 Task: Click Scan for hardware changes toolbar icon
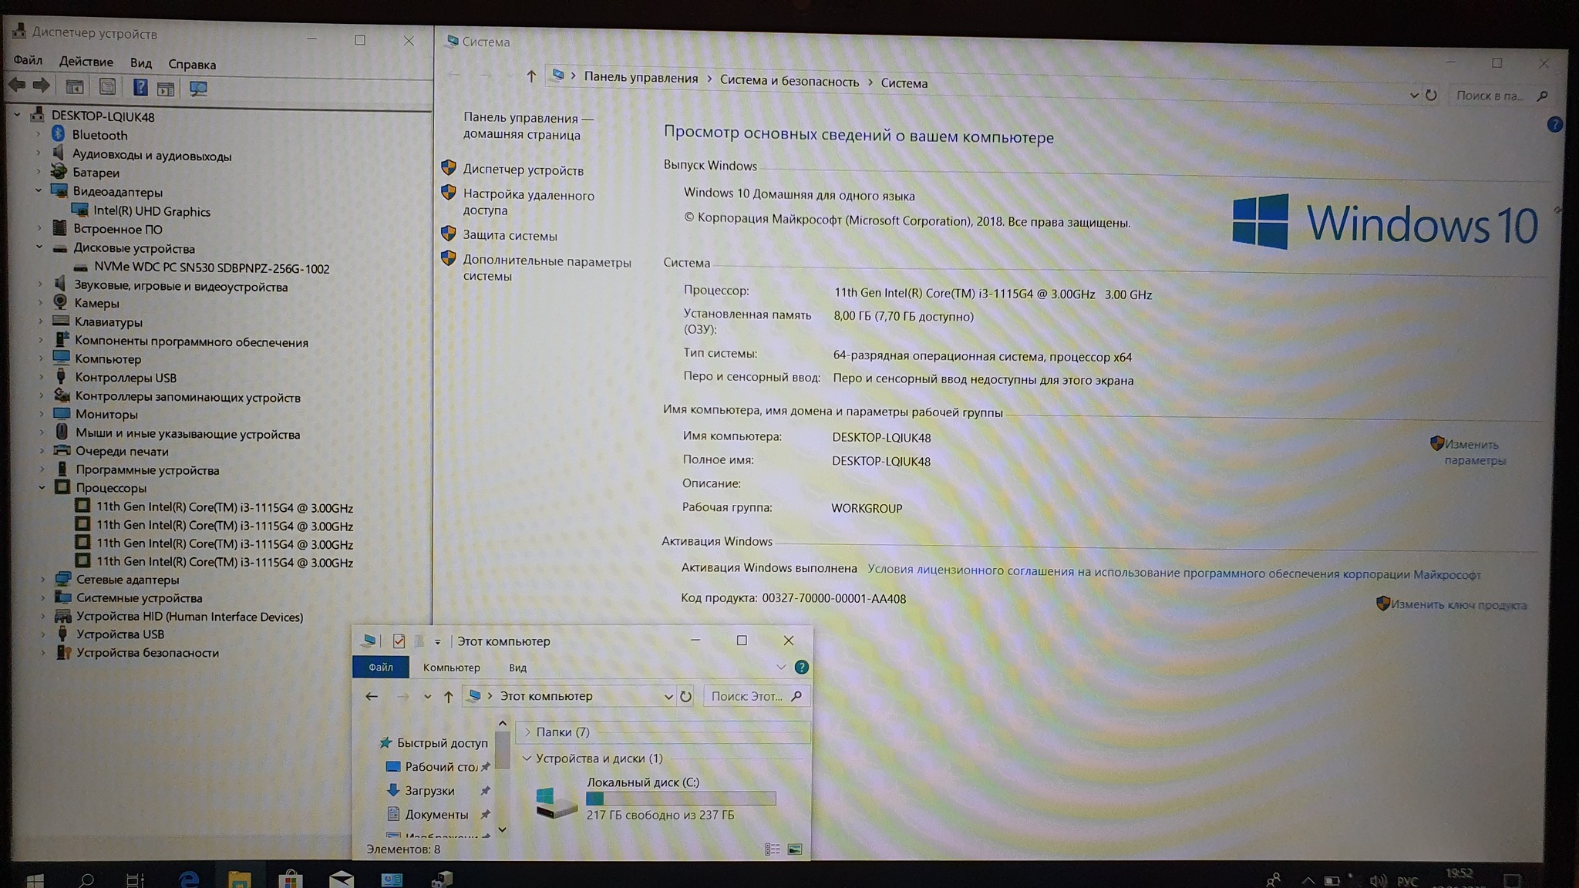pos(198,89)
